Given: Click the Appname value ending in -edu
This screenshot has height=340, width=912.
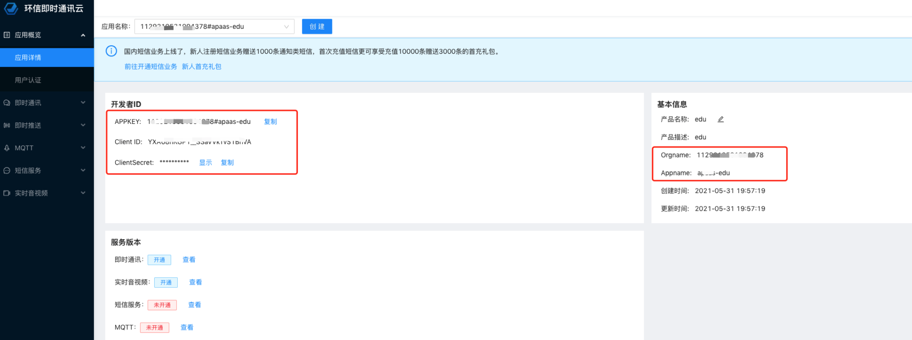Looking at the screenshot, I should 713,173.
